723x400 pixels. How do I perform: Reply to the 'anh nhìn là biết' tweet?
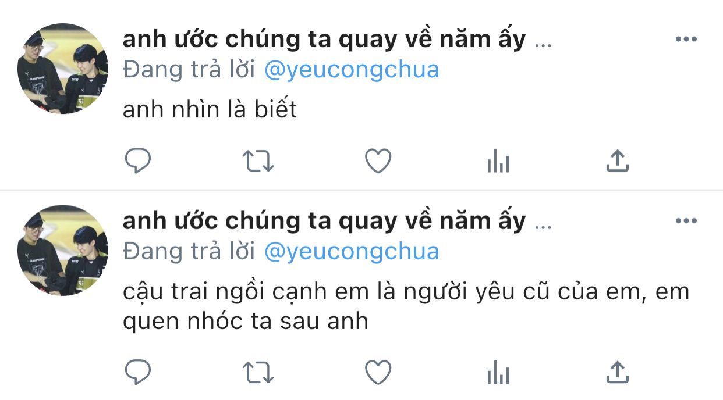tap(138, 161)
